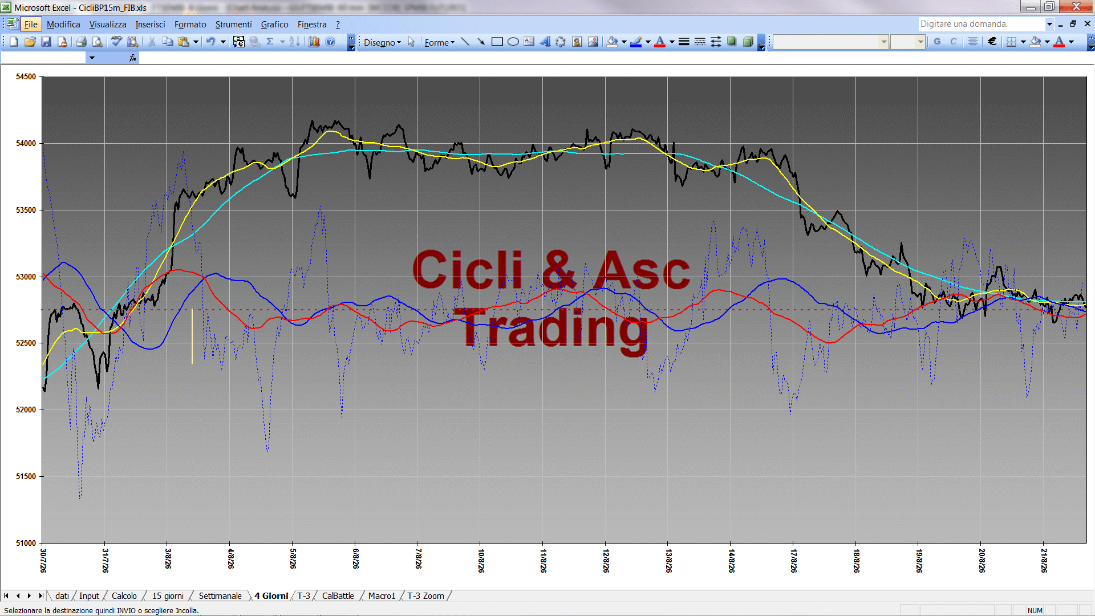The image size is (1095, 616).
Task: Run the ABC spelling check
Action: click(116, 42)
